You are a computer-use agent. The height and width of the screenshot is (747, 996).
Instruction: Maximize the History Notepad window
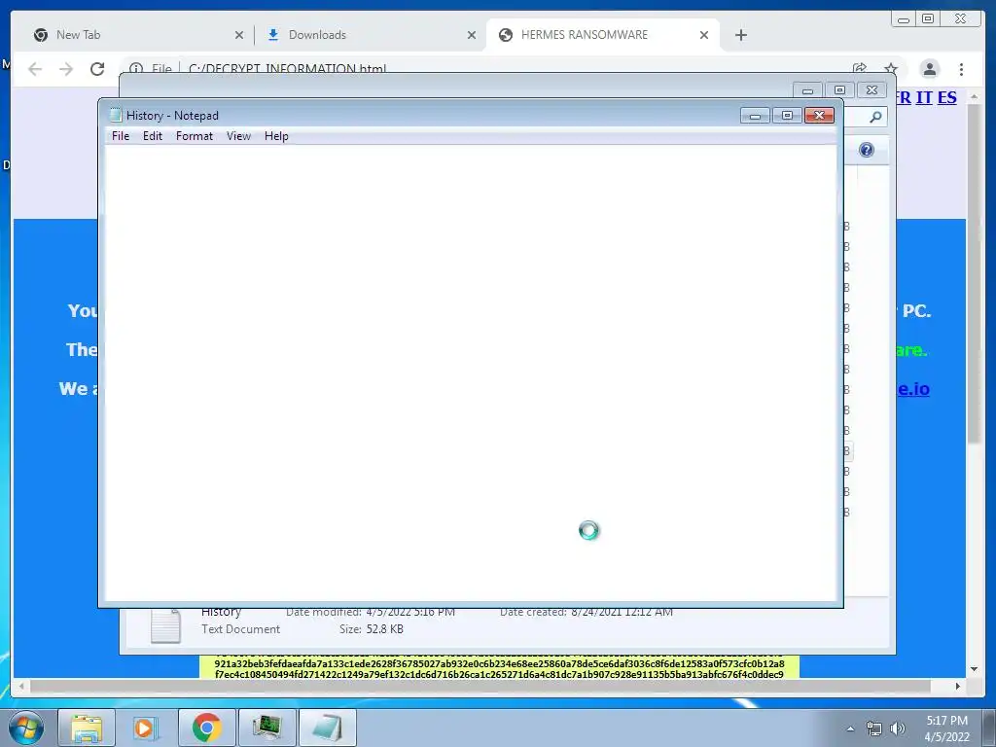pyautogui.click(x=787, y=116)
